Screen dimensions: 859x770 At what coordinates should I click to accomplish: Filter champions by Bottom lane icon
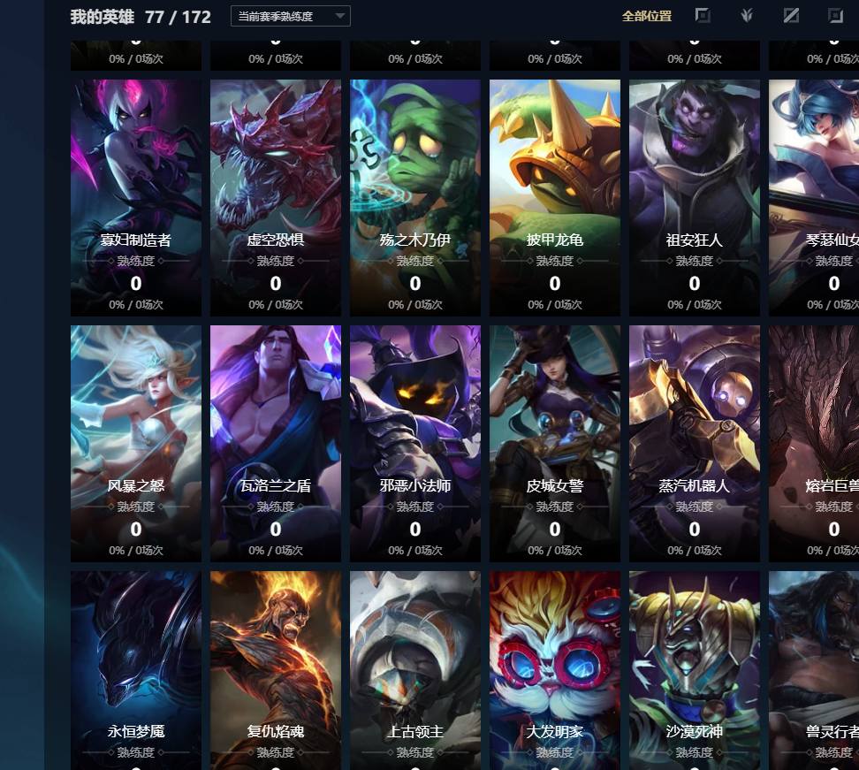[835, 15]
